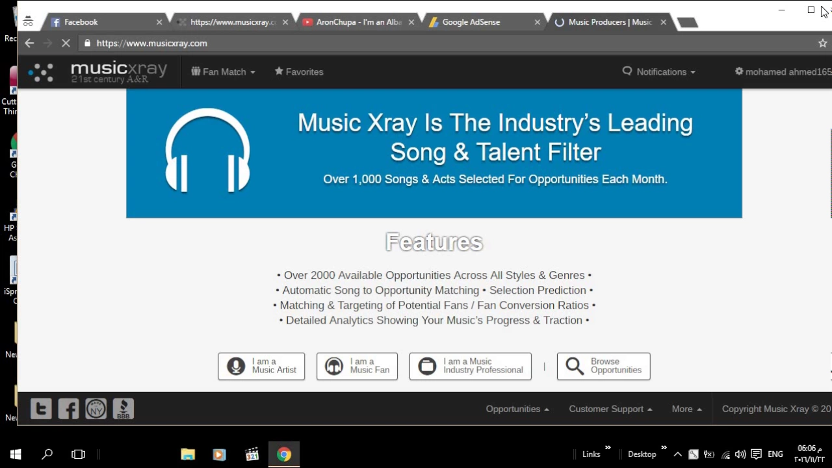The height and width of the screenshot is (468, 832).
Task: Click the line Over 2000 Available Opportunities
Action: [434, 275]
